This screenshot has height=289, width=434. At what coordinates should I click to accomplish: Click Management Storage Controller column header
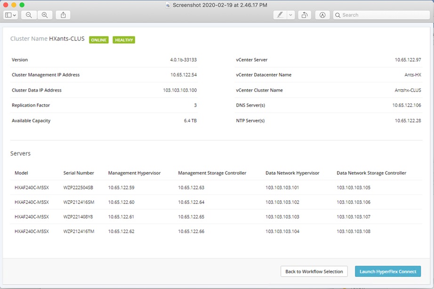click(212, 173)
